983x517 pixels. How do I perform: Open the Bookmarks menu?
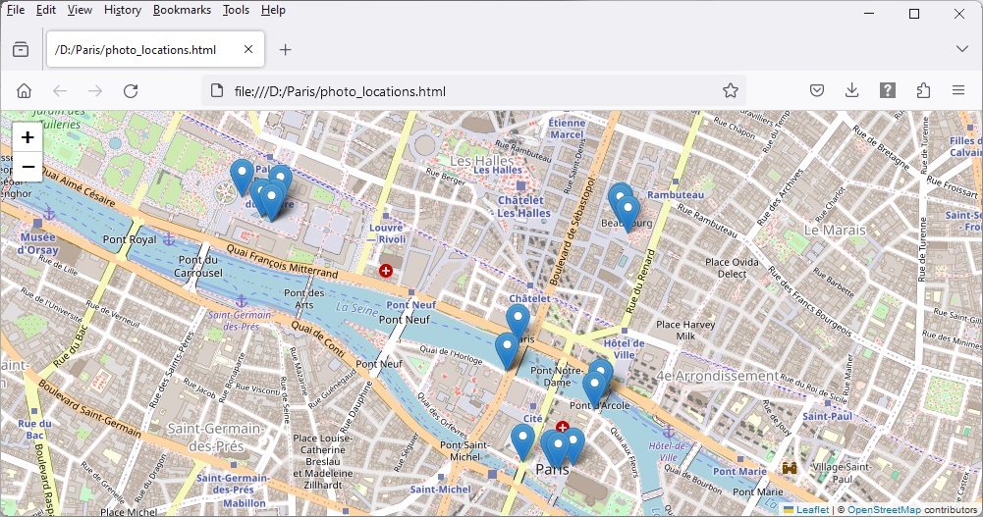182,10
